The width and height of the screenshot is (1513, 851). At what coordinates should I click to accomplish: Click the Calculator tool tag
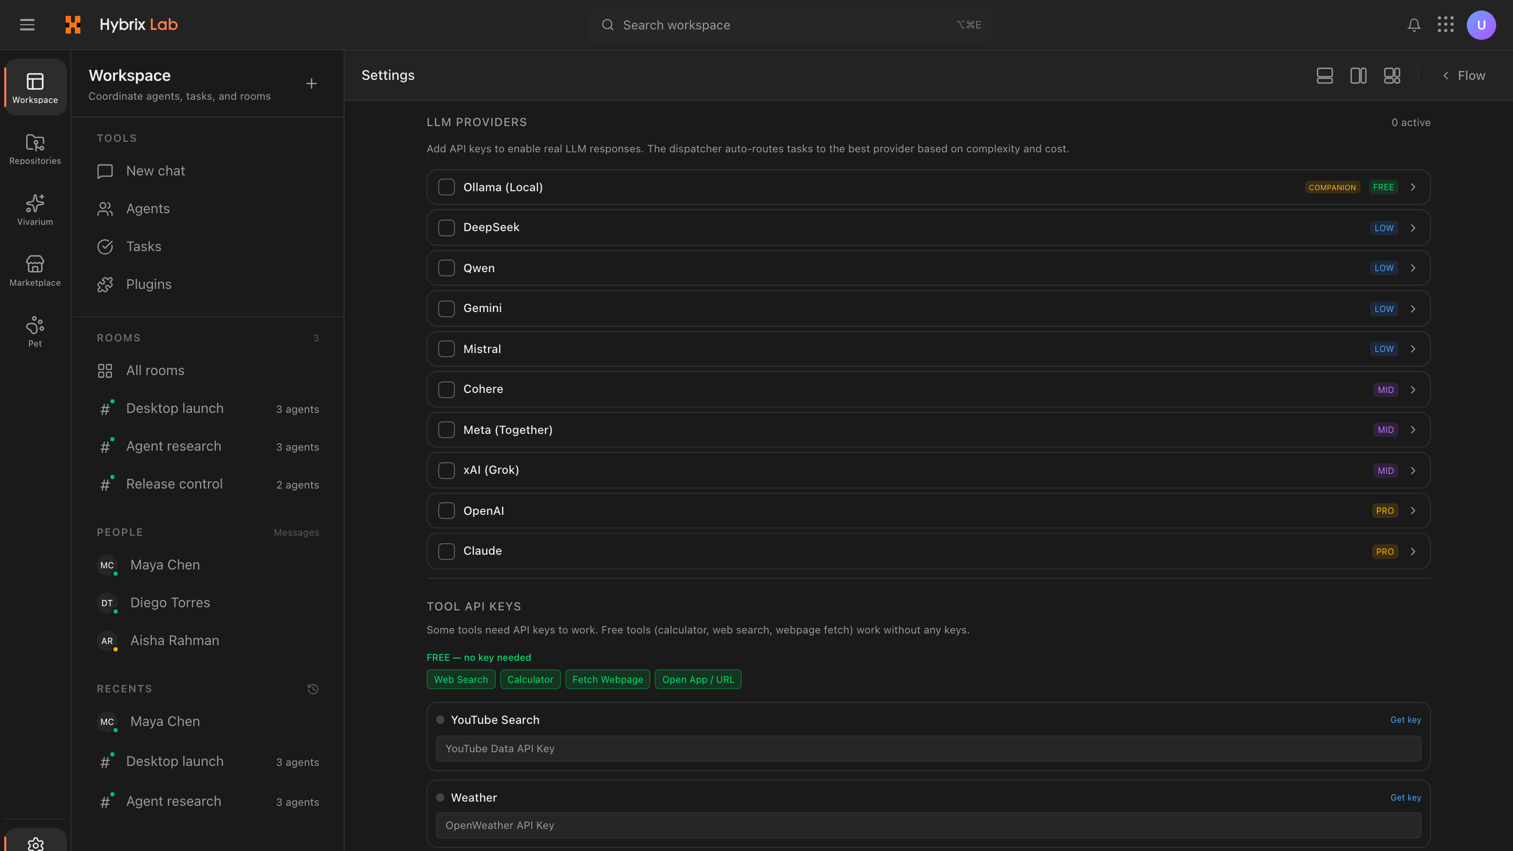531,680
